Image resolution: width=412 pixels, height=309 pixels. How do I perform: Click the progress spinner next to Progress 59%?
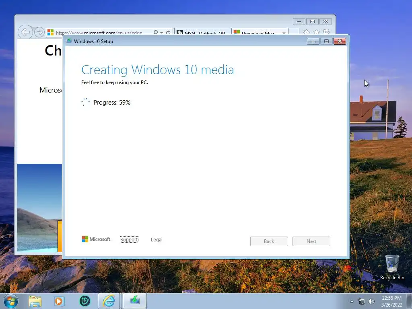(x=86, y=102)
